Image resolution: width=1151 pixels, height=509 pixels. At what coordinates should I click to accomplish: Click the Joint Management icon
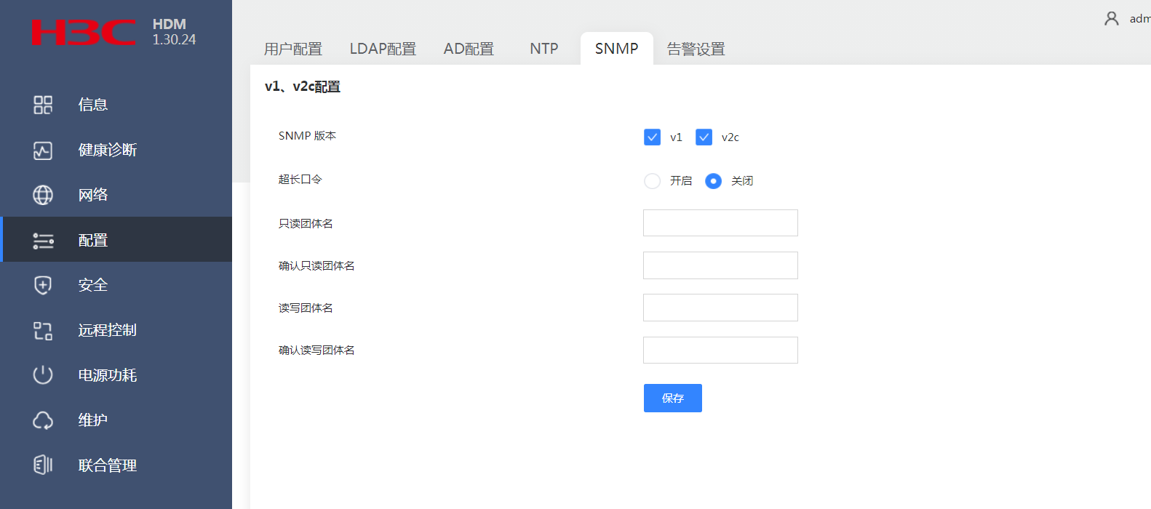tap(43, 465)
